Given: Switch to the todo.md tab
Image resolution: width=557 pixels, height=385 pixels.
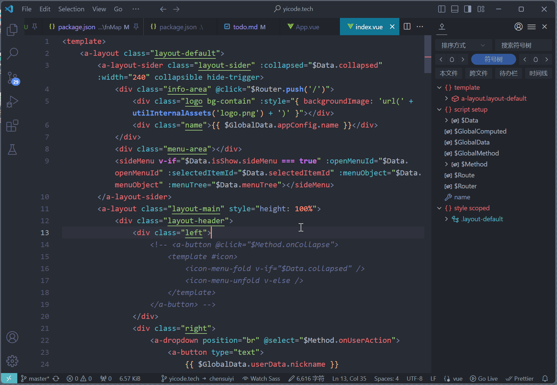Looking at the screenshot, I should pyautogui.click(x=248, y=27).
